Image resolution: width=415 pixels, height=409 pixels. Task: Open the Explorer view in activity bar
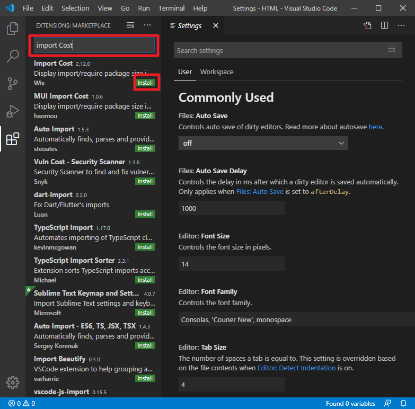pos(12,29)
